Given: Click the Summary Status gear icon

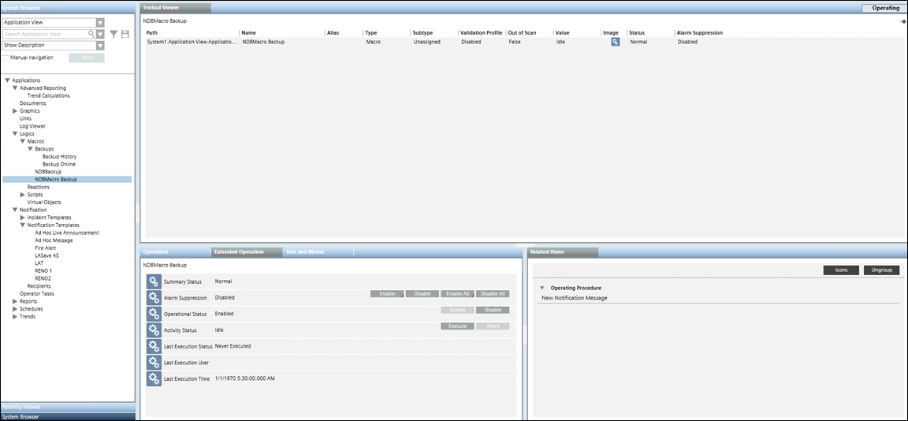Looking at the screenshot, I should pyautogui.click(x=154, y=281).
